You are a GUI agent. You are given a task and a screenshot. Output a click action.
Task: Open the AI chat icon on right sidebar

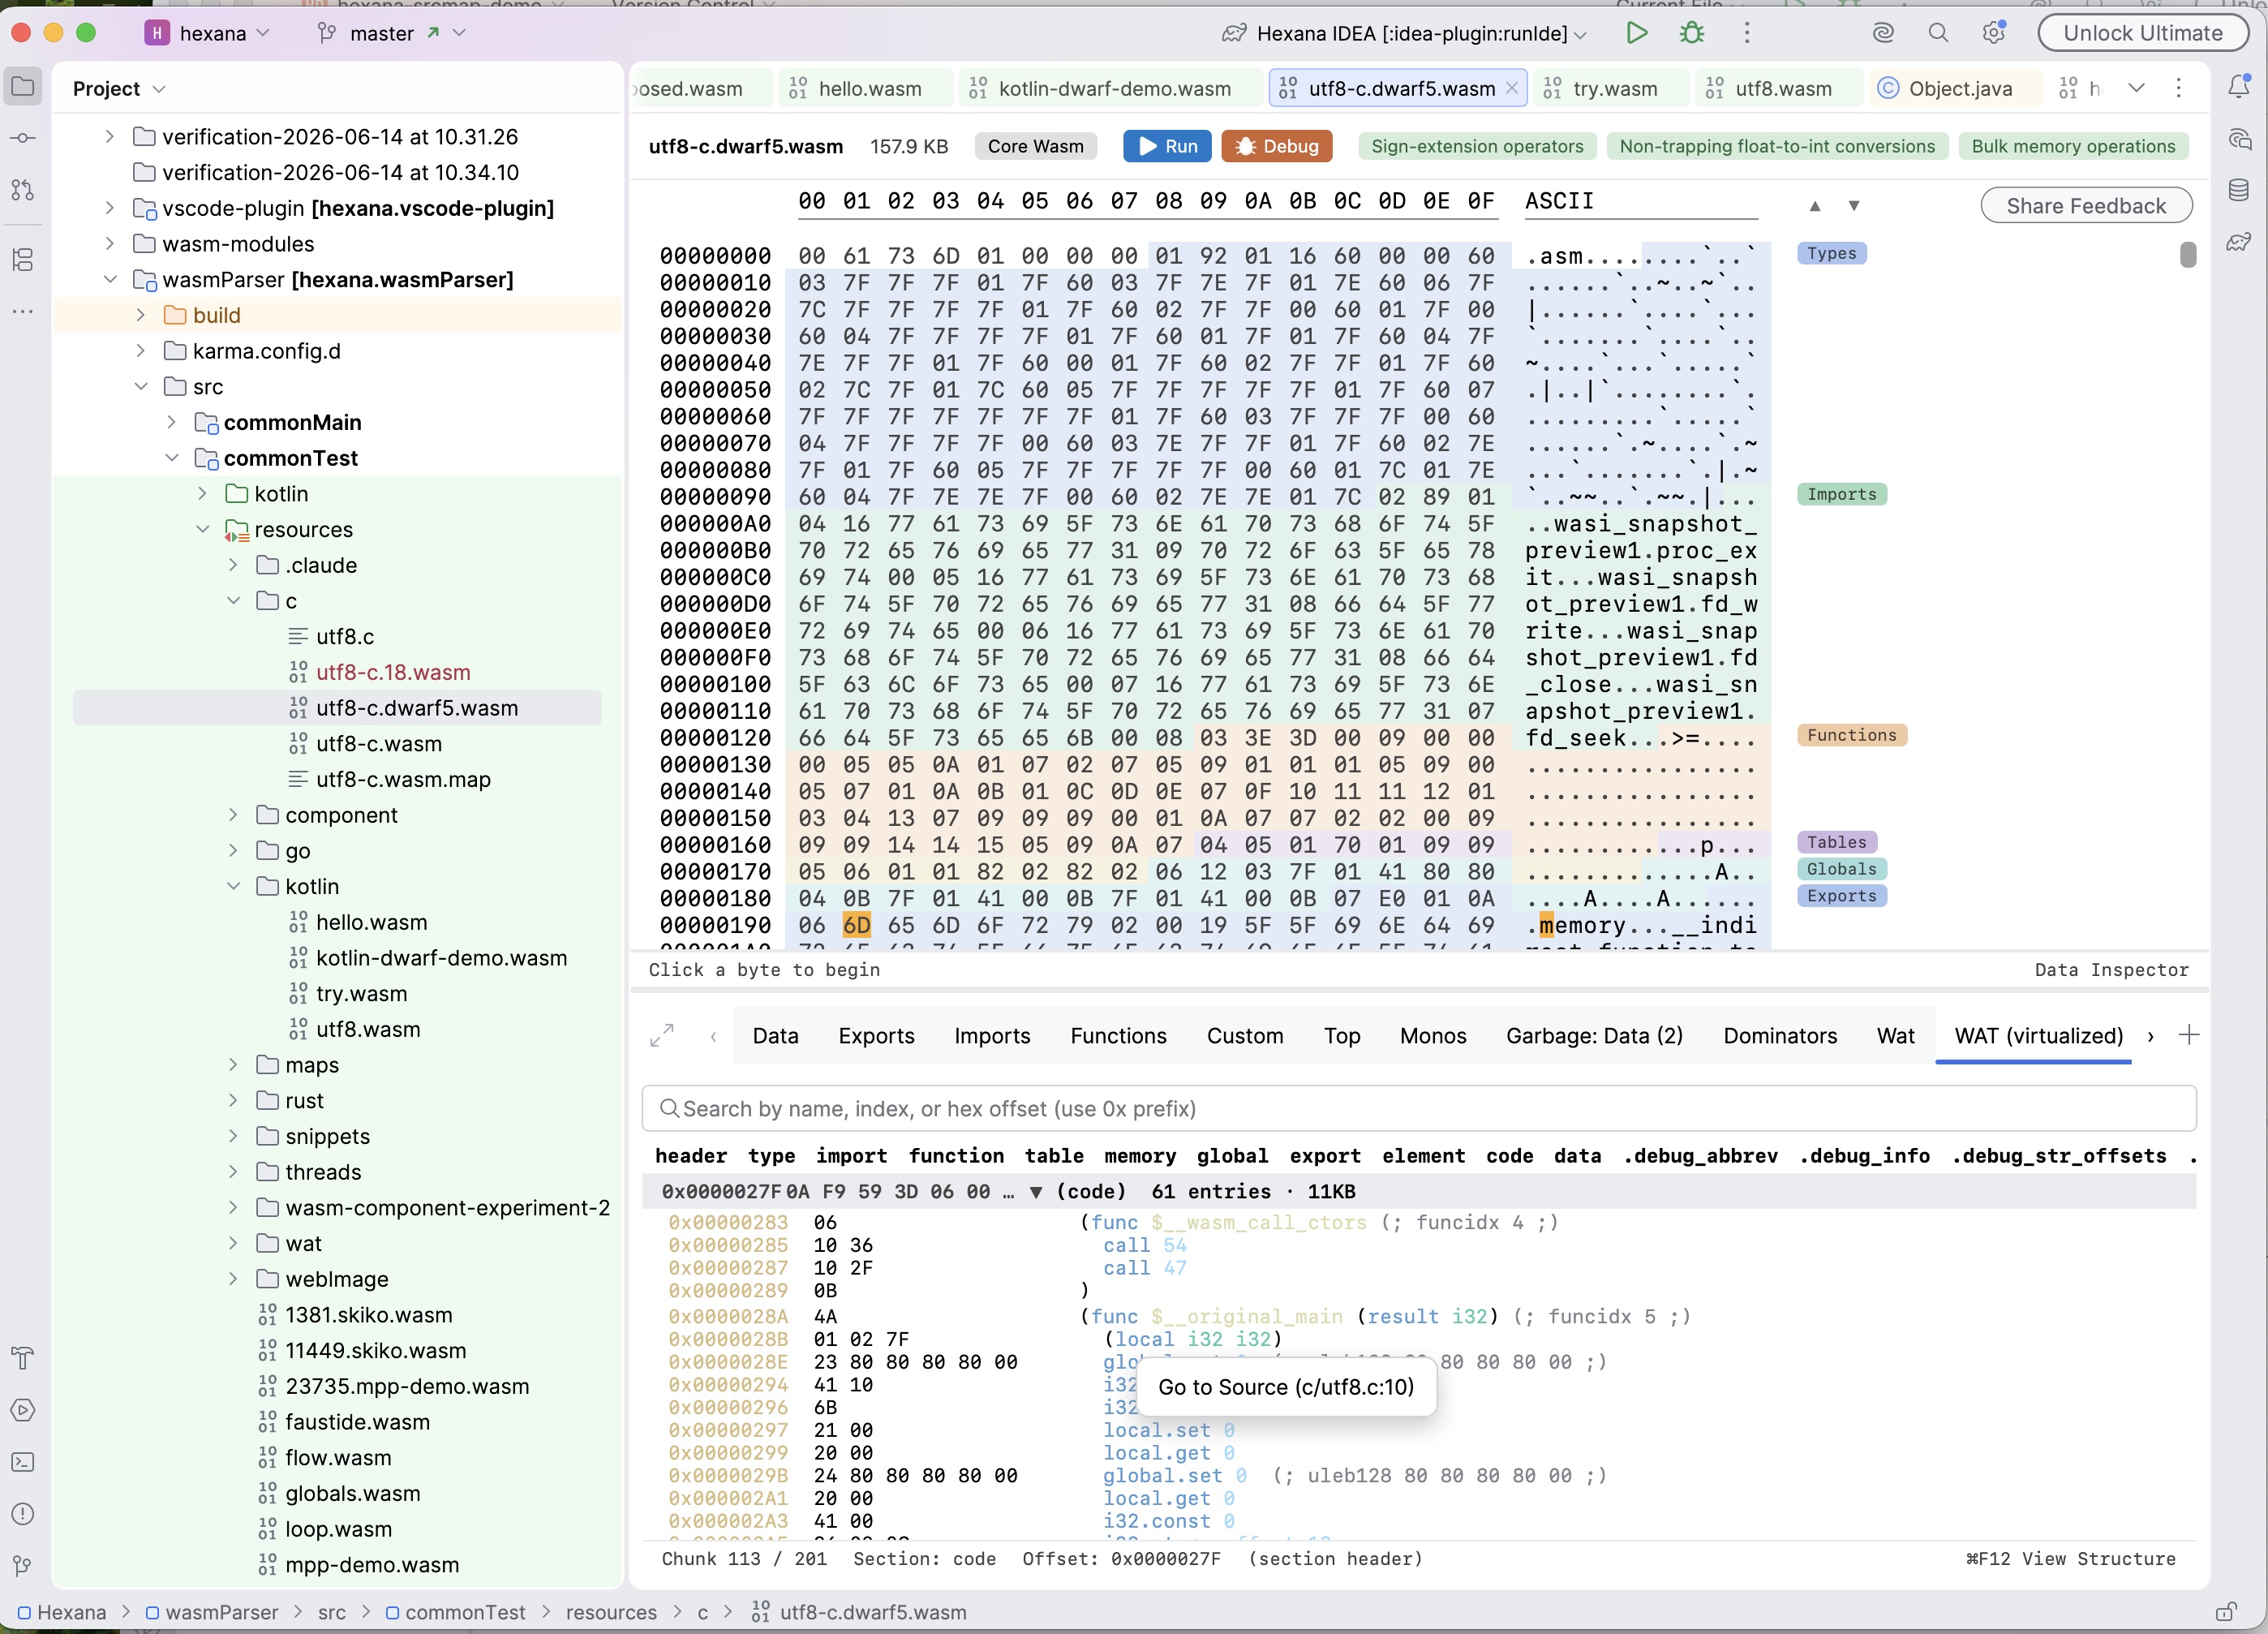2240,138
